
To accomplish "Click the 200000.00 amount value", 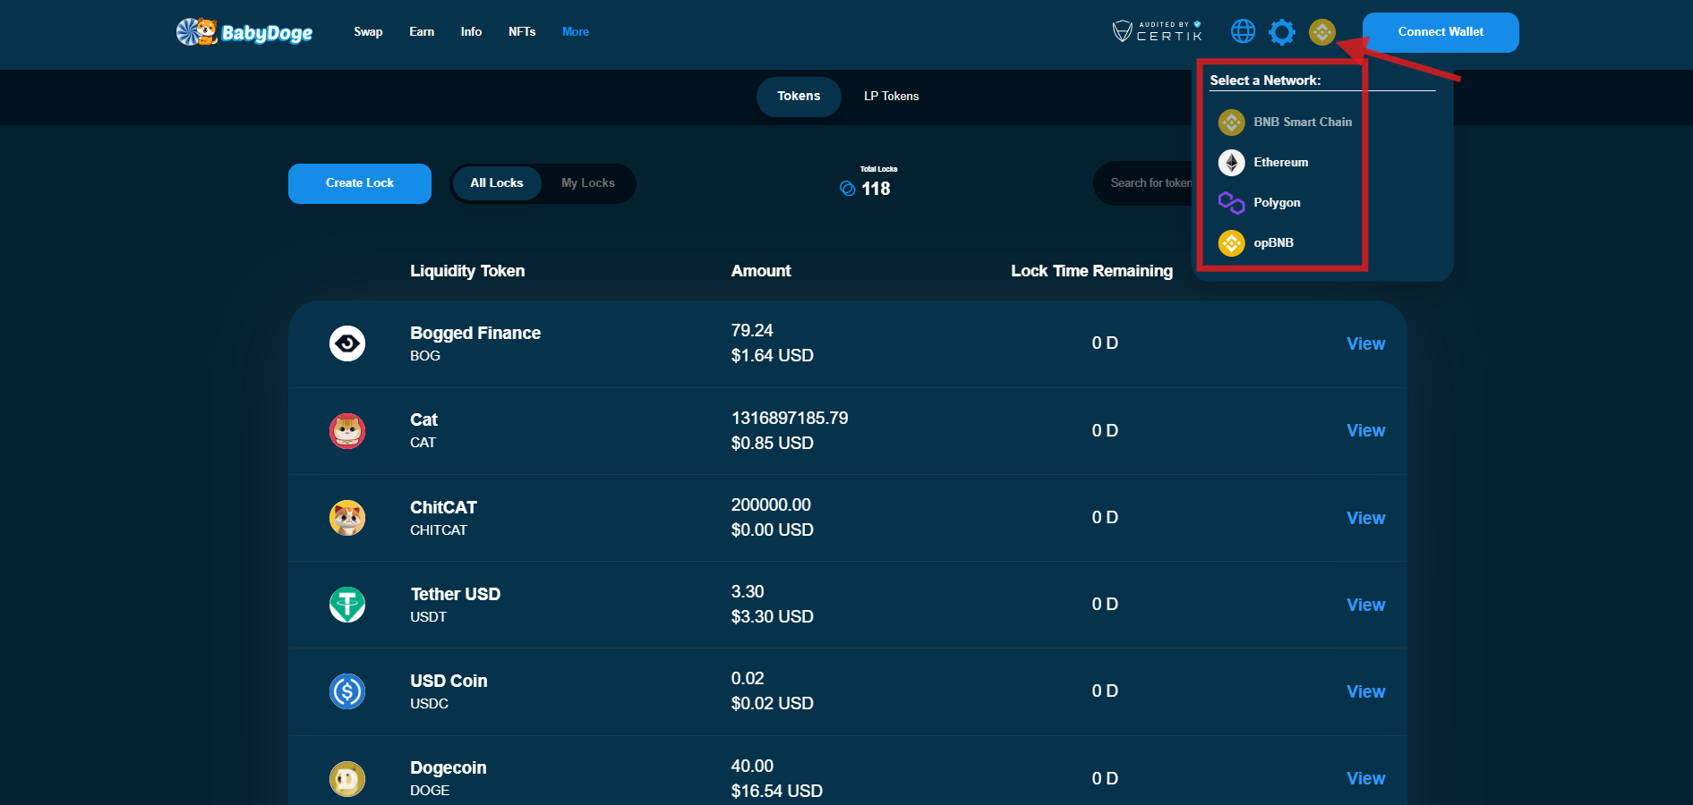I will 771,504.
